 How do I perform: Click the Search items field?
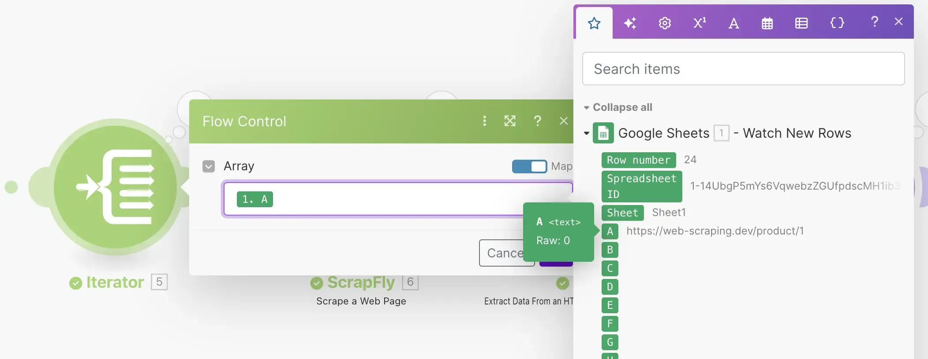point(743,69)
